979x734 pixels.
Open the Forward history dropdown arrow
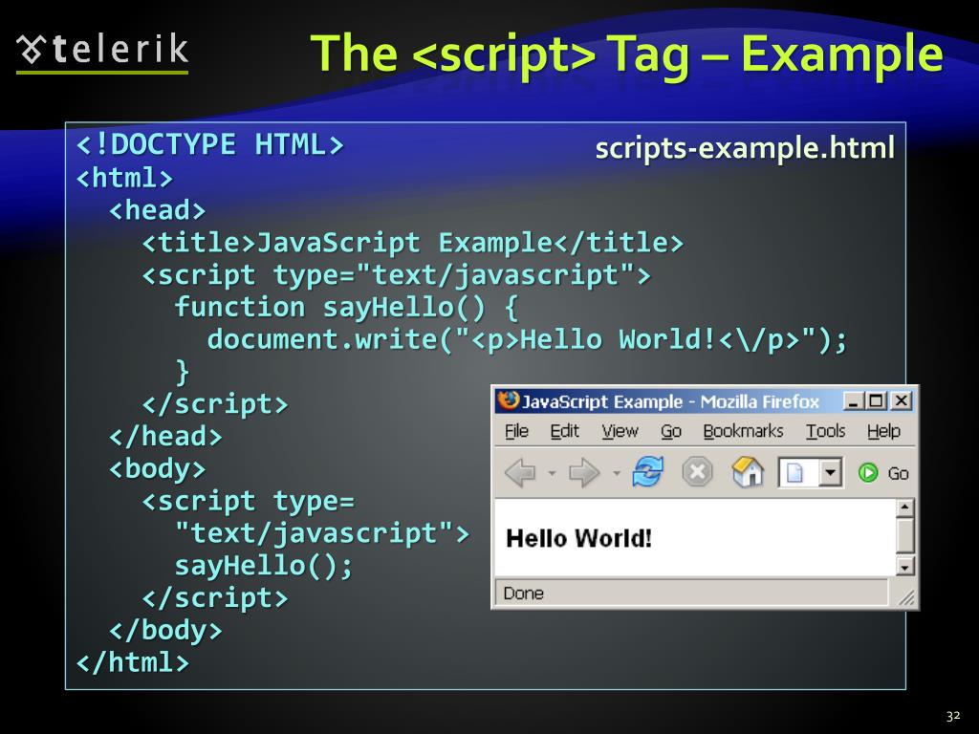(617, 473)
